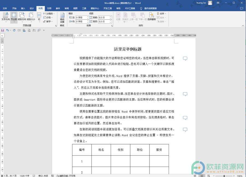Open the undo history dropdown arrow

pos(10,30)
